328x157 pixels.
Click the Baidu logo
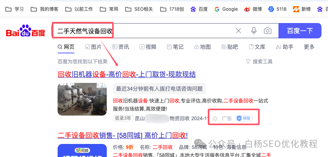(25, 31)
